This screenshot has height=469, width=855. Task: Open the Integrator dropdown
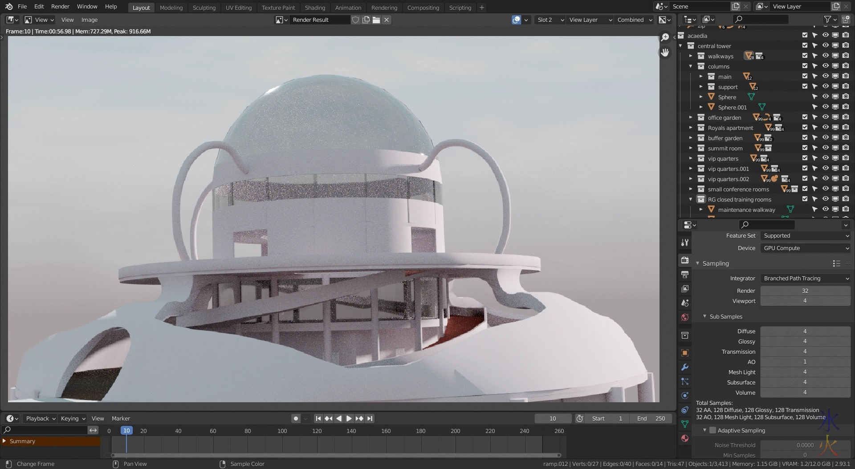click(805, 279)
